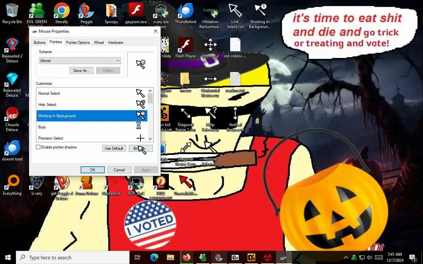Open the Bejeweled Deluxe diamond shortcut
This screenshot has width=423, height=264.
point(12,84)
